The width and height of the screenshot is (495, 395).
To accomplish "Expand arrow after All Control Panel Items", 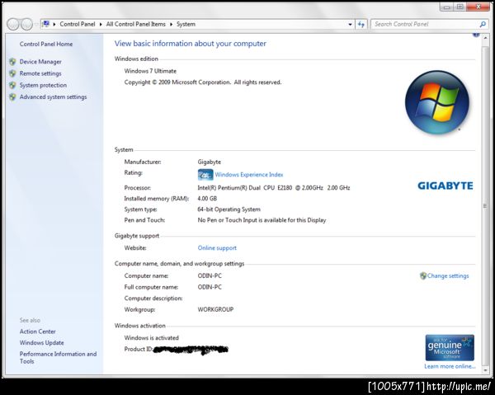I will pyautogui.click(x=171, y=24).
